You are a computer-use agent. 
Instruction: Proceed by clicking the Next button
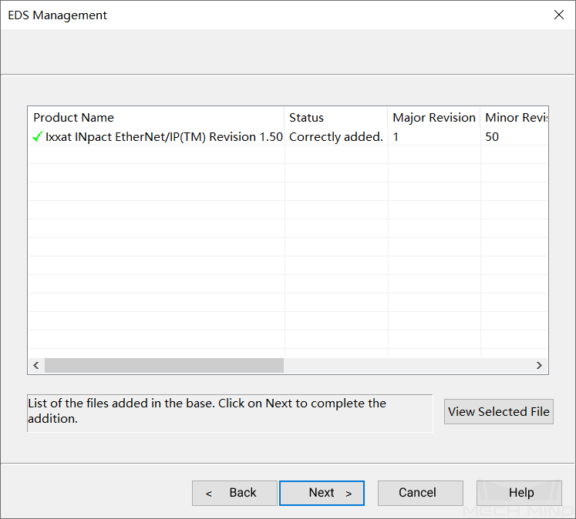pos(322,493)
